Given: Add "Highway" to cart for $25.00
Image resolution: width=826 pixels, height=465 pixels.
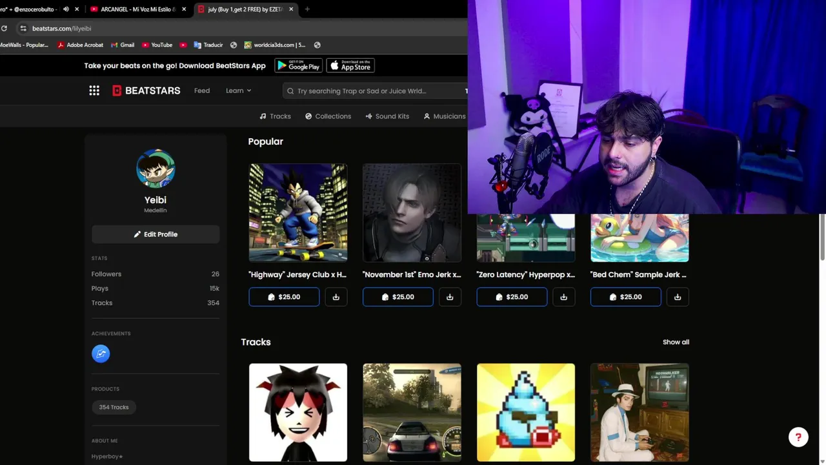Looking at the screenshot, I should click(284, 297).
